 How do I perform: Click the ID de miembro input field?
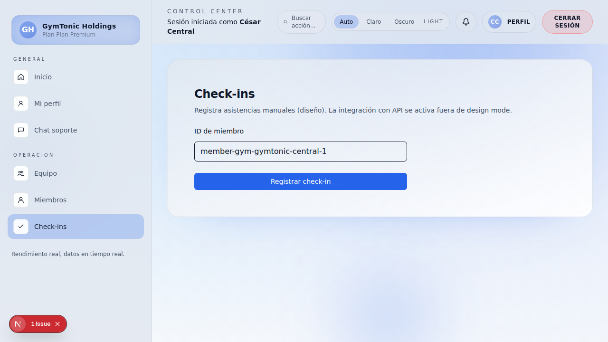point(300,151)
